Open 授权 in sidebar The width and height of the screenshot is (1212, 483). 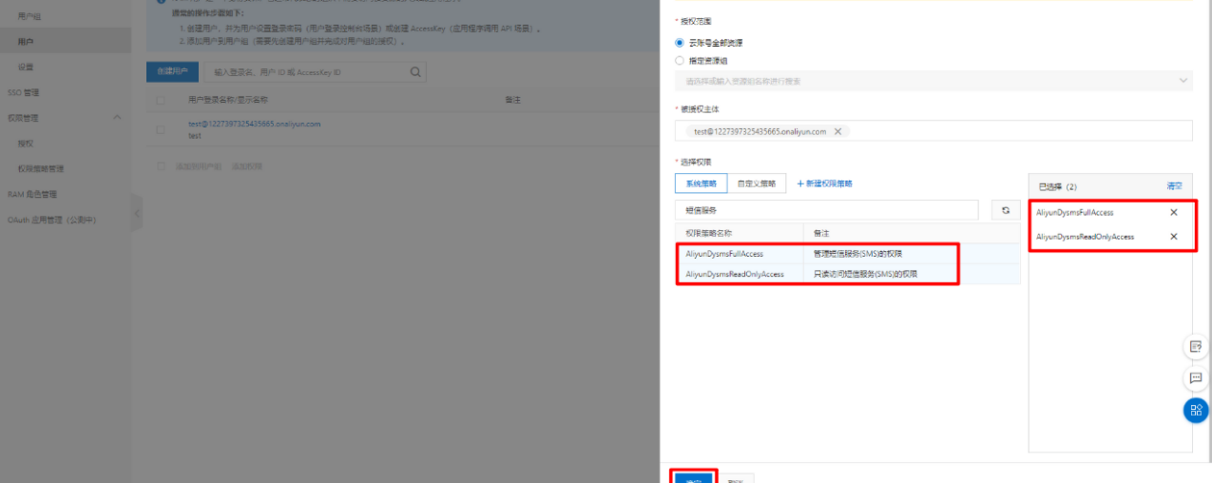tap(26, 144)
